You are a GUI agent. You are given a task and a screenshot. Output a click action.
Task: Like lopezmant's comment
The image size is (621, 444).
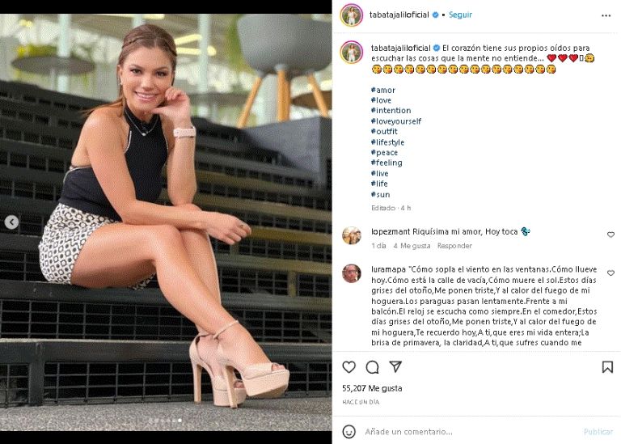(610, 235)
